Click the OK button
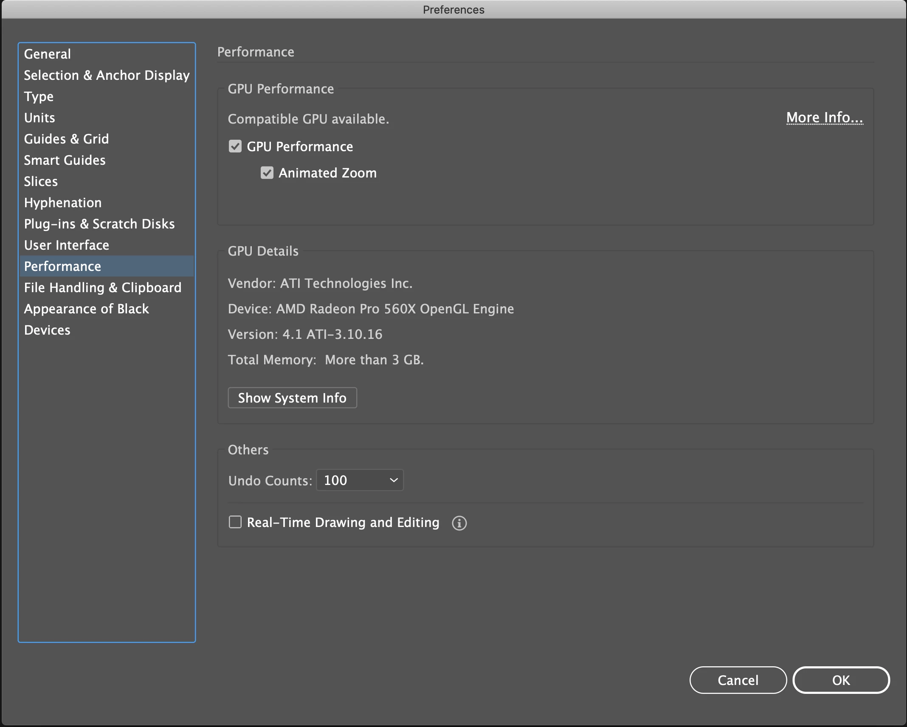Screen dimensions: 907x727 click(x=841, y=680)
